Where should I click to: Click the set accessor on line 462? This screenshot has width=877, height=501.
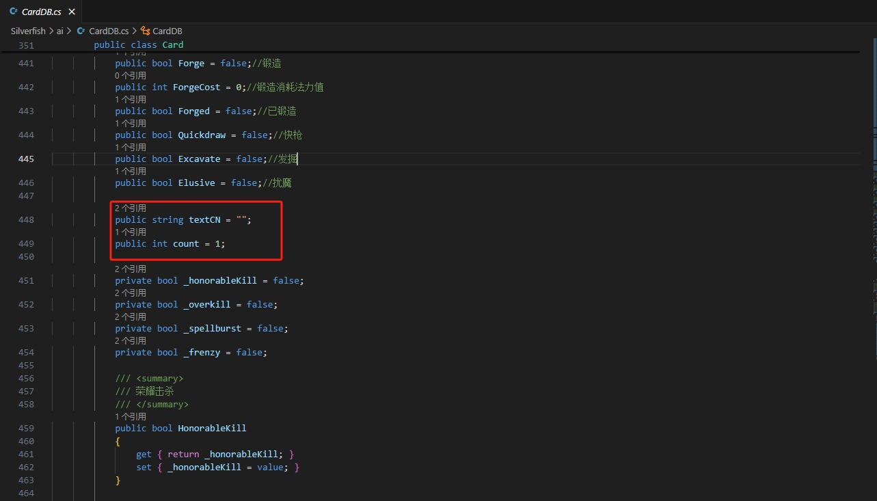[144, 468]
